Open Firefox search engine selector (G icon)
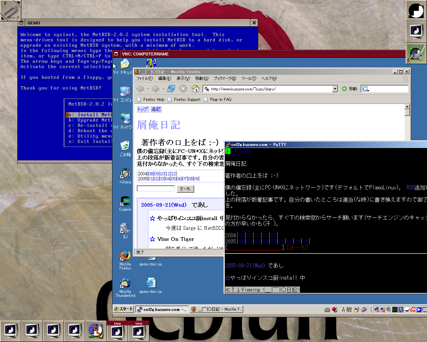The width and height of the screenshot is (427, 342). click(x=366, y=89)
